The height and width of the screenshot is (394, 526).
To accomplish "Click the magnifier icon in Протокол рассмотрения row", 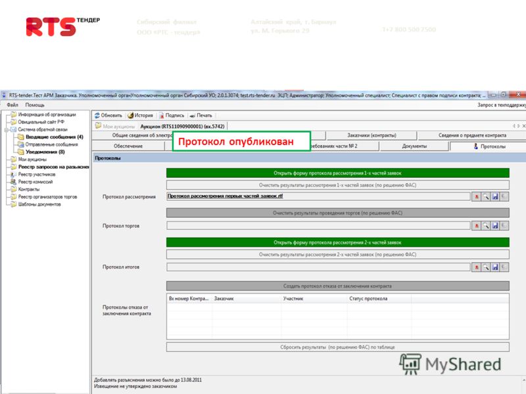I will tap(486, 196).
